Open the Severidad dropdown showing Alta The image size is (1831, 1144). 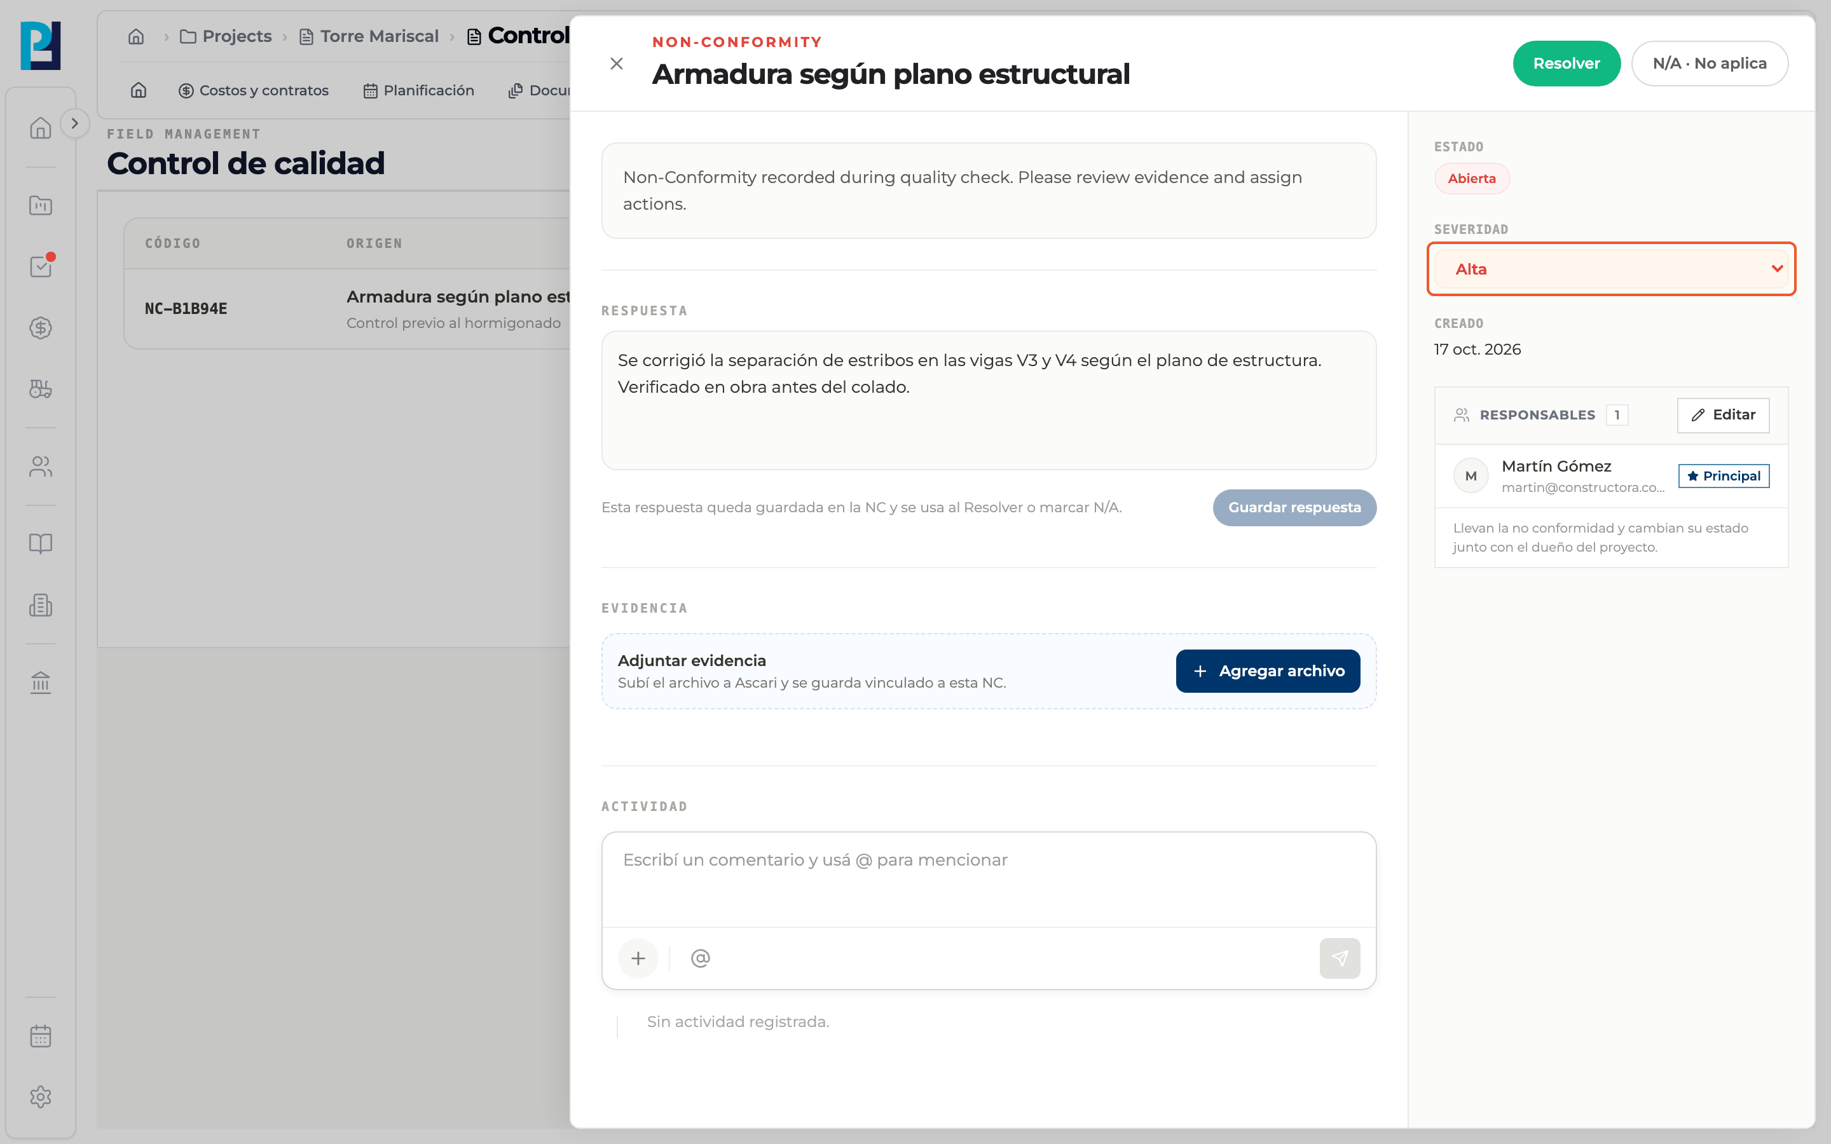(x=1611, y=269)
